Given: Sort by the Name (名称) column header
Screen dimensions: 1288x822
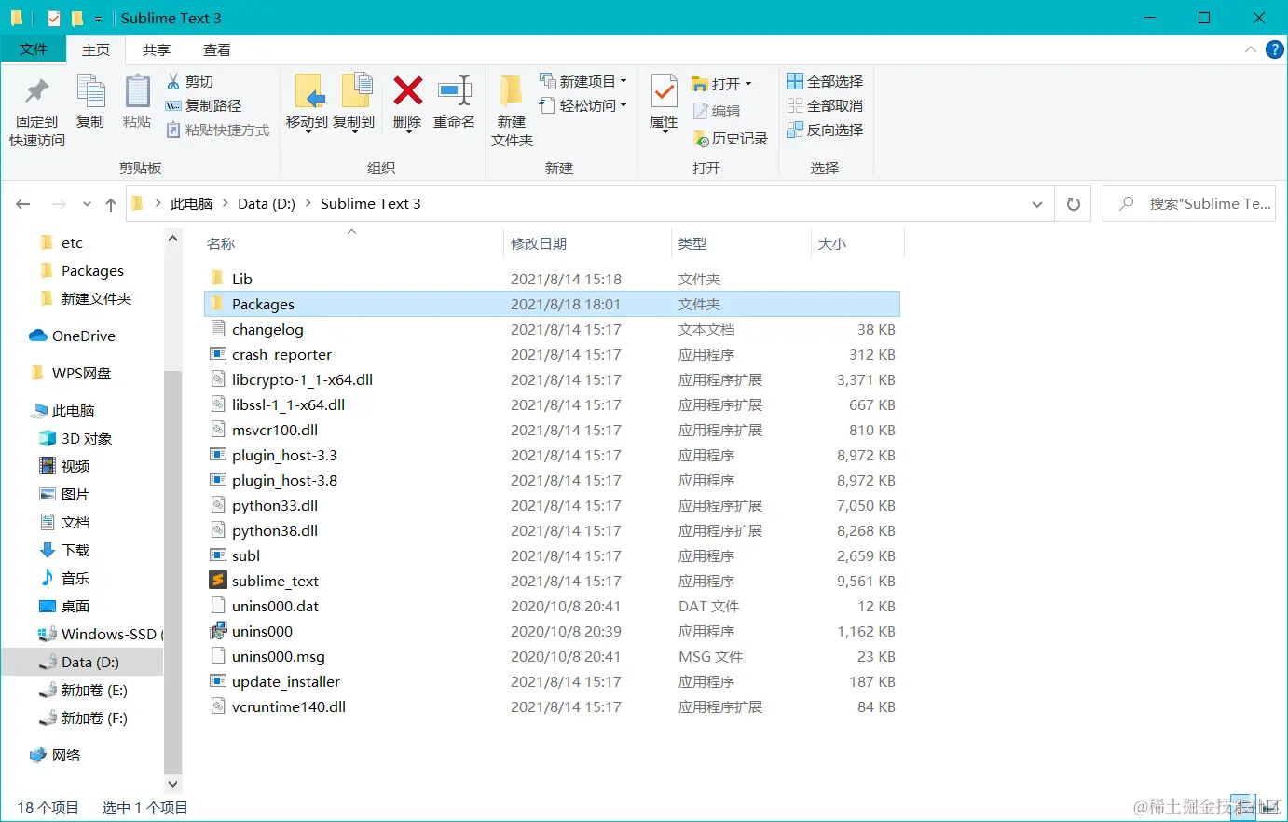Looking at the screenshot, I should [x=221, y=243].
